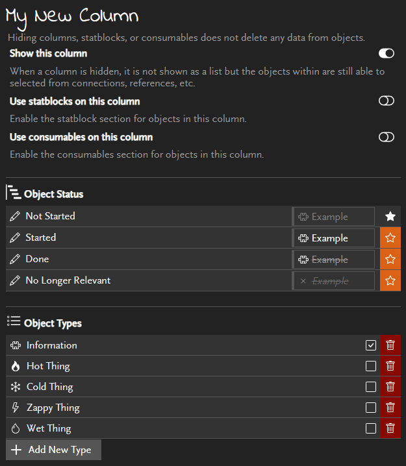Tick the Zappy Thing checkbox

click(x=371, y=408)
